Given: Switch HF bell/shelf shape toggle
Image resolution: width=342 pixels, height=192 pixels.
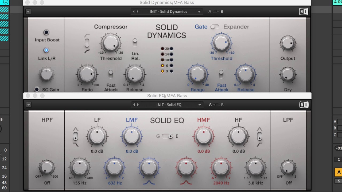Looking at the screenshot, I should tap(259, 137).
